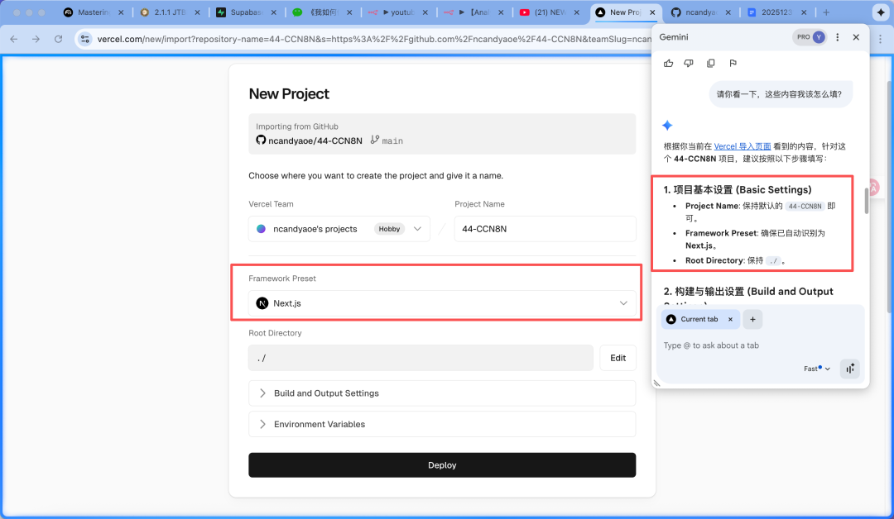Click the Deploy button
This screenshot has height=519, width=894.
pos(442,465)
